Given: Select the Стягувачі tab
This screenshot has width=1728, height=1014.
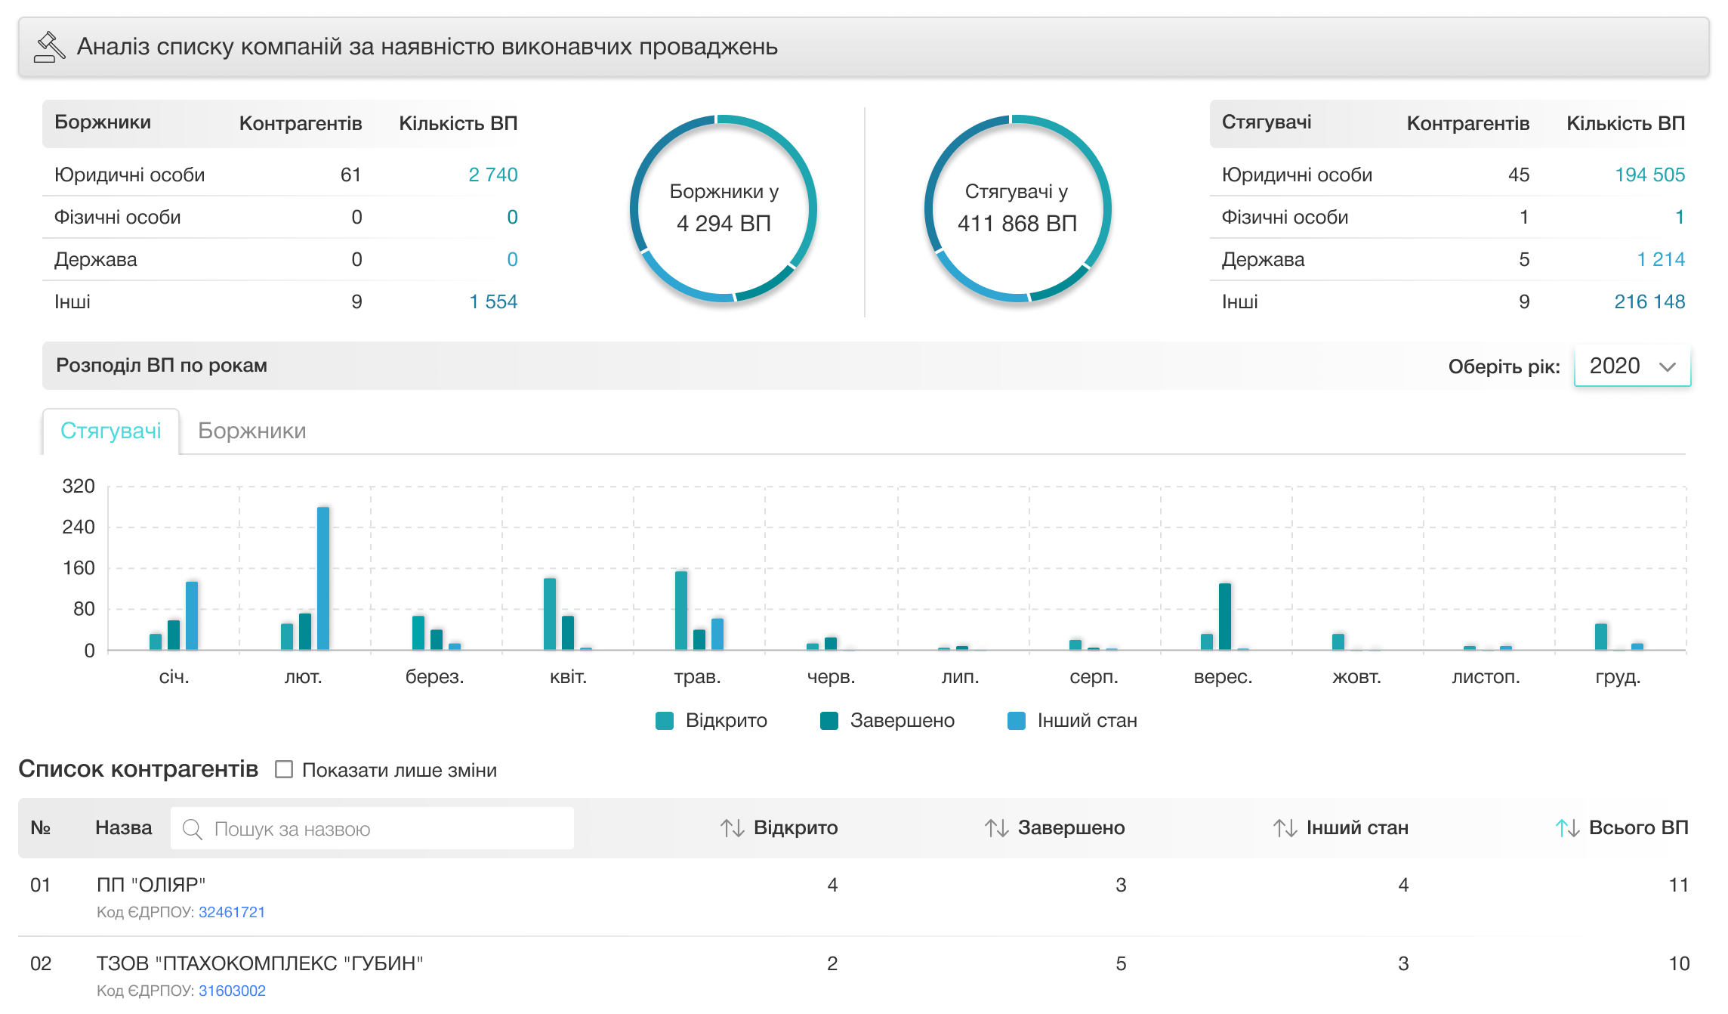Looking at the screenshot, I should pyautogui.click(x=111, y=431).
